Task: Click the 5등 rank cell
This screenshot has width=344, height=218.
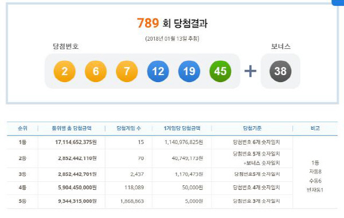Action: click(x=22, y=201)
